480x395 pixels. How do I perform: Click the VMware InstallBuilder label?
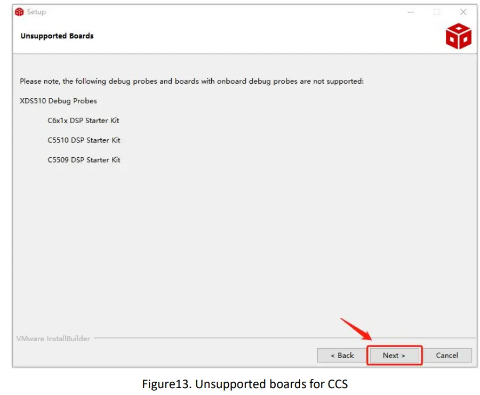pyautogui.click(x=53, y=338)
